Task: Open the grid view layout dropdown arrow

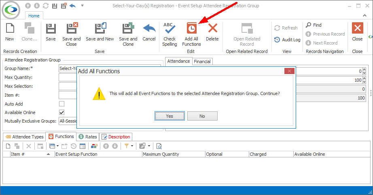Action: click(57, 146)
